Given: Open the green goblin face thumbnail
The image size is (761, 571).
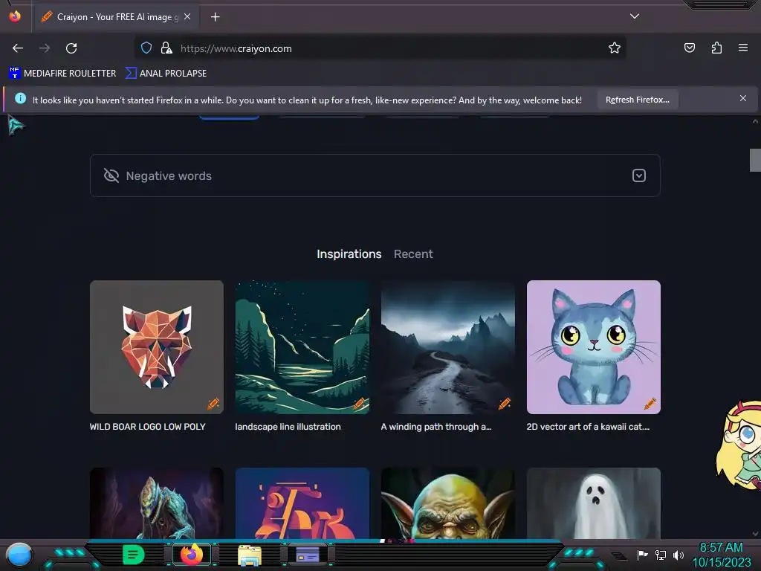Looking at the screenshot, I should 448,503.
